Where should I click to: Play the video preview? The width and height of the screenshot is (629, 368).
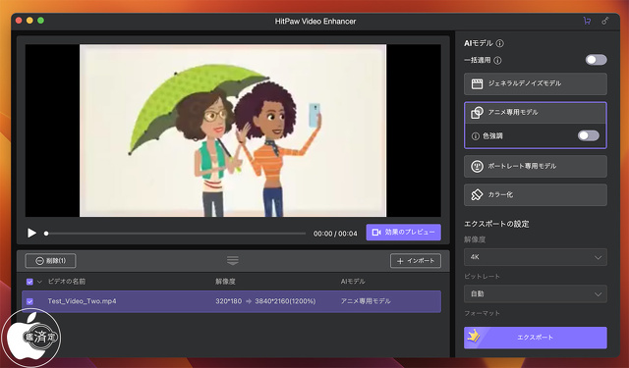pyautogui.click(x=31, y=233)
